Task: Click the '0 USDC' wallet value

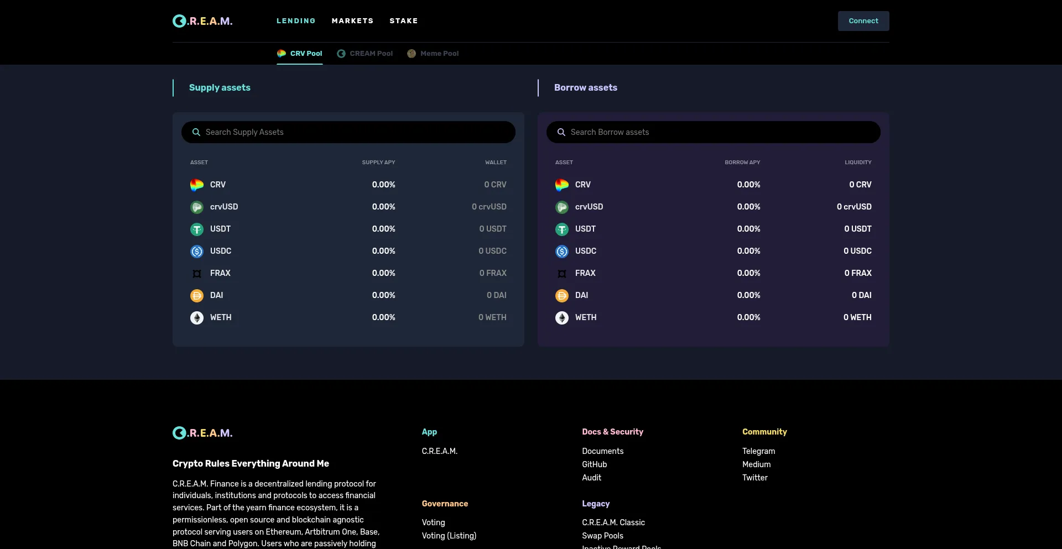Action: click(492, 251)
